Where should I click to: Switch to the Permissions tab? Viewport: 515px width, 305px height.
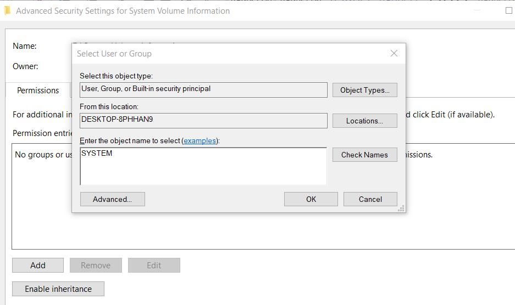click(x=38, y=91)
